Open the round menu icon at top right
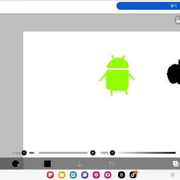The width and height of the screenshot is (180, 180). point(177,20)
